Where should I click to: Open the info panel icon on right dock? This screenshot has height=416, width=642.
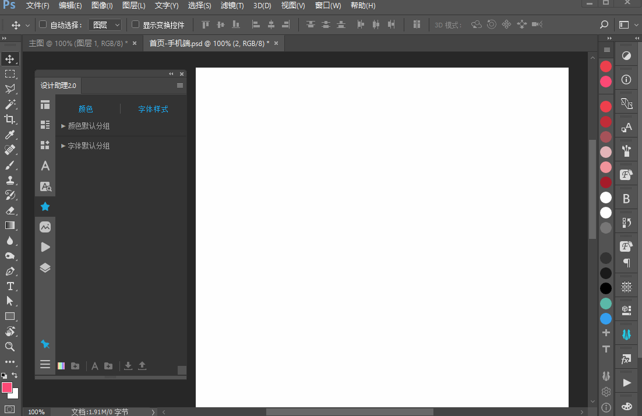626,79
